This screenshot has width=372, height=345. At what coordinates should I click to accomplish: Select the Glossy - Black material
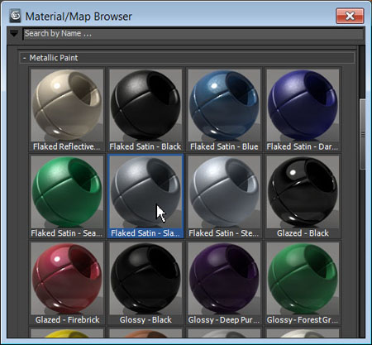pos(145,283)
